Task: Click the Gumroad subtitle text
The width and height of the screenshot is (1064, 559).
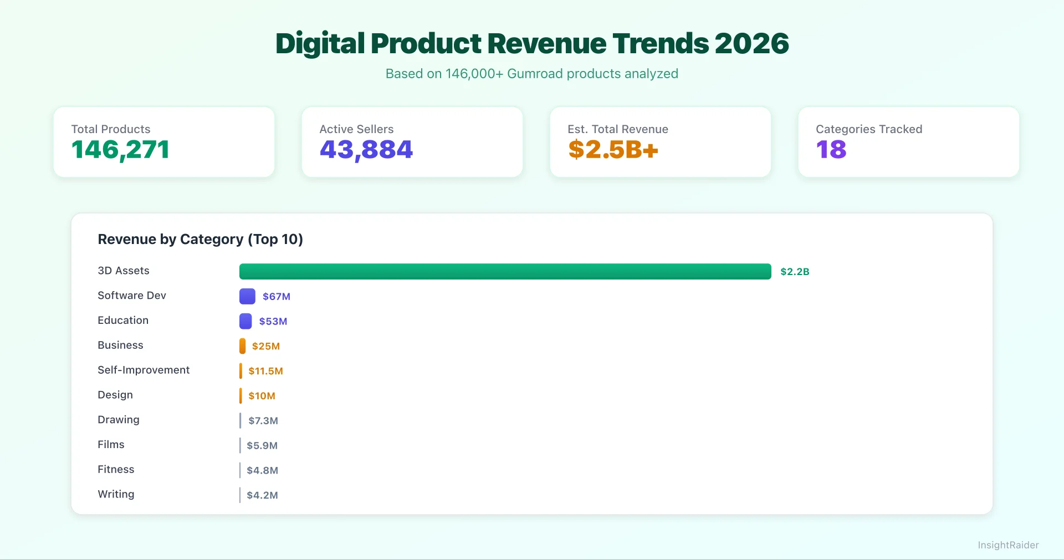Action: (531, 73)
